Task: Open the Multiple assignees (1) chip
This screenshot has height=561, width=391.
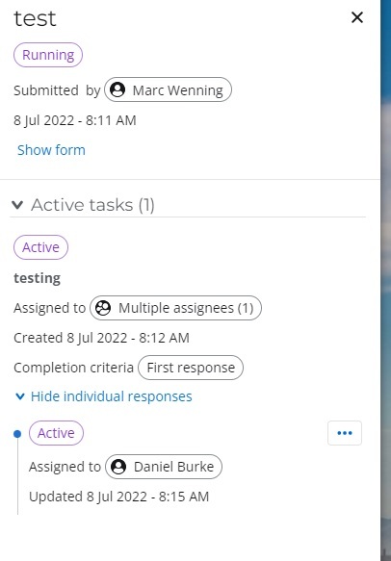Action: 175,308
